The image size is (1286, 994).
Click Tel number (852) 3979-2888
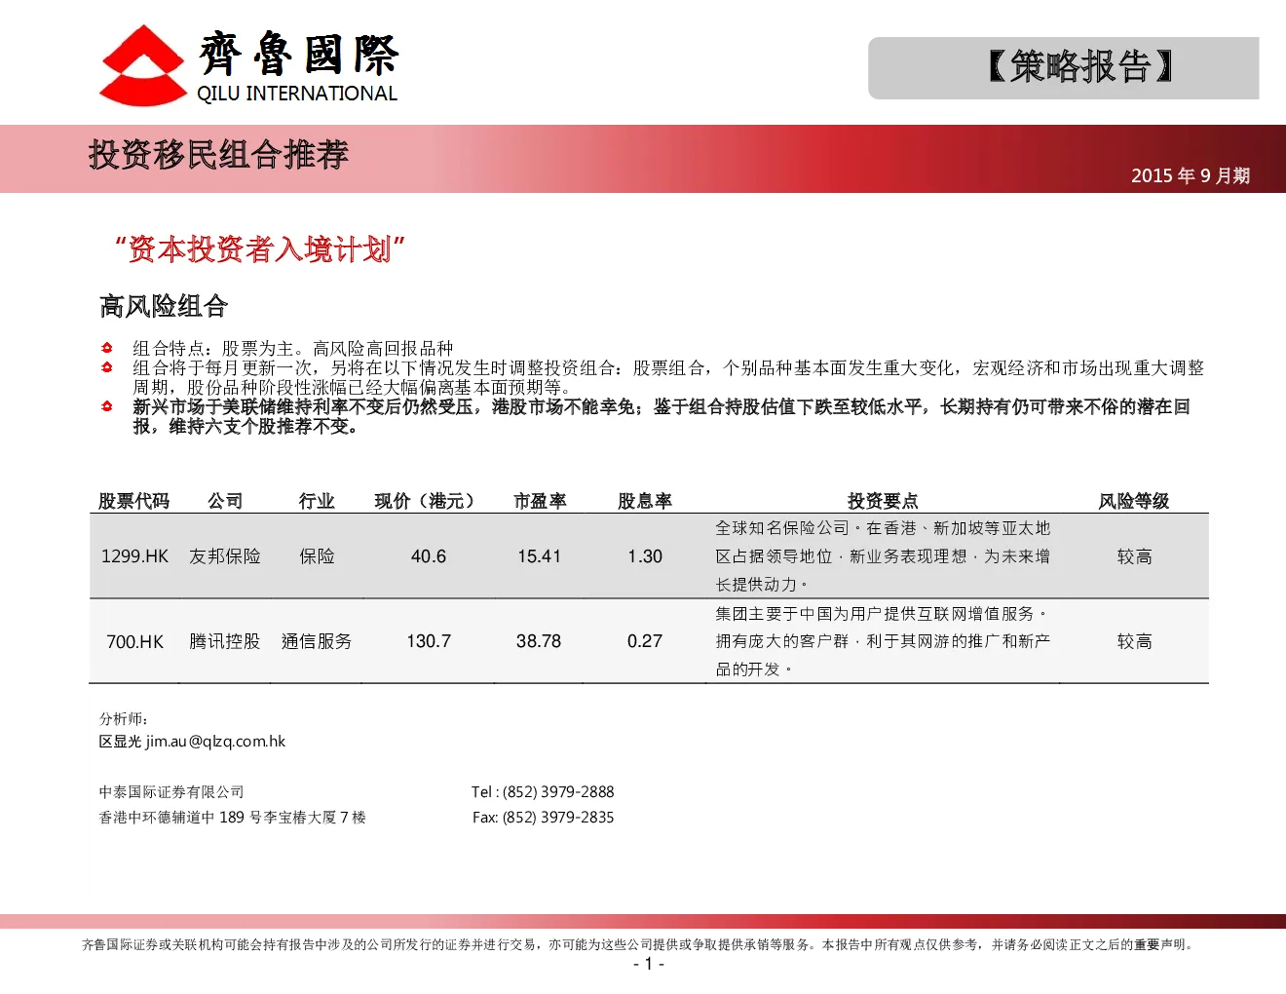[x=558, y=792]
